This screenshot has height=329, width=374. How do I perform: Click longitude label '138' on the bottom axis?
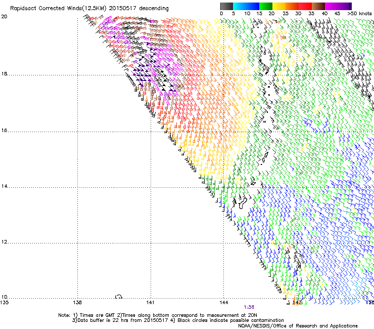(x=77, y=303)
